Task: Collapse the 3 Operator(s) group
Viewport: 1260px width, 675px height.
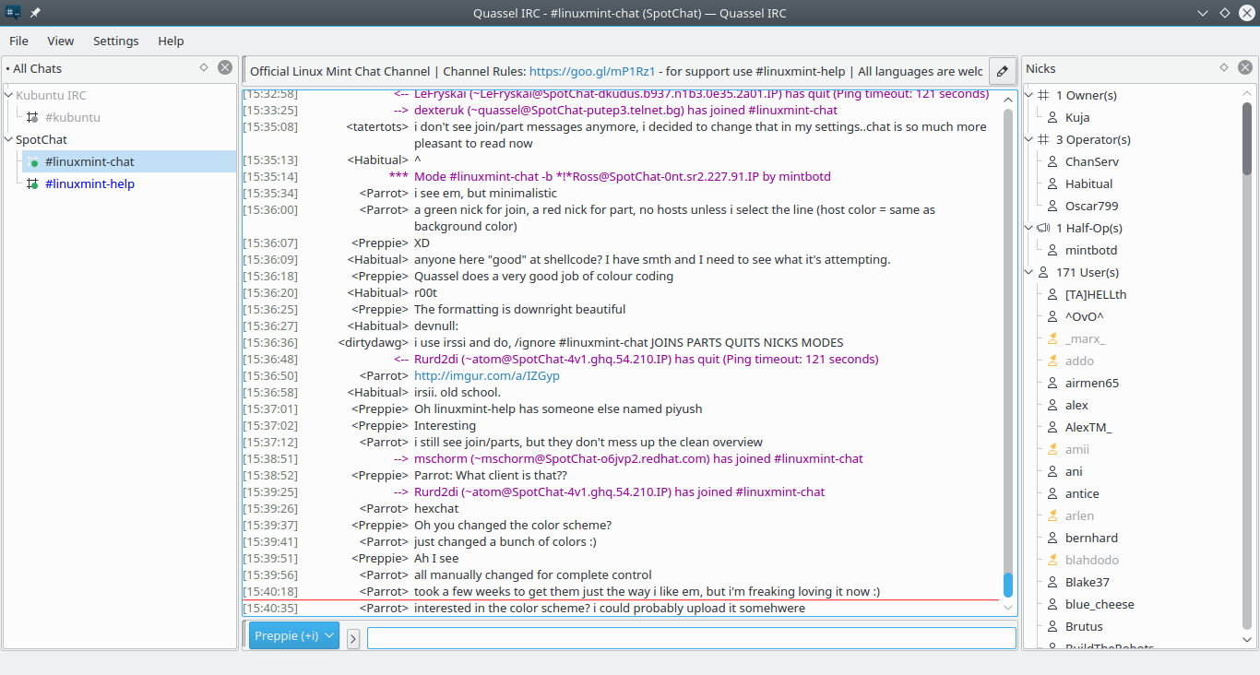Action: point(1029,139)
